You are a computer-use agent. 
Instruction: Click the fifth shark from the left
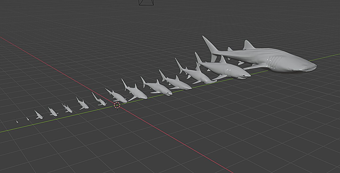[x=67, y=108]
